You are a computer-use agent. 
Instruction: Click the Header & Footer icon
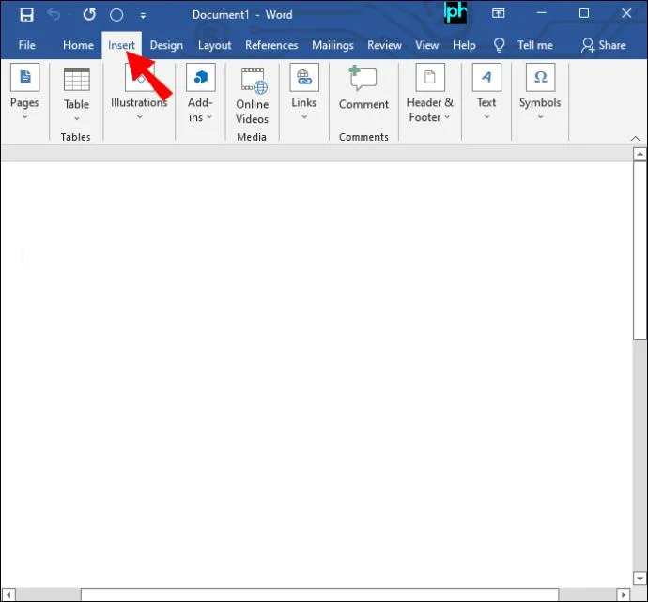click(430, 77)
